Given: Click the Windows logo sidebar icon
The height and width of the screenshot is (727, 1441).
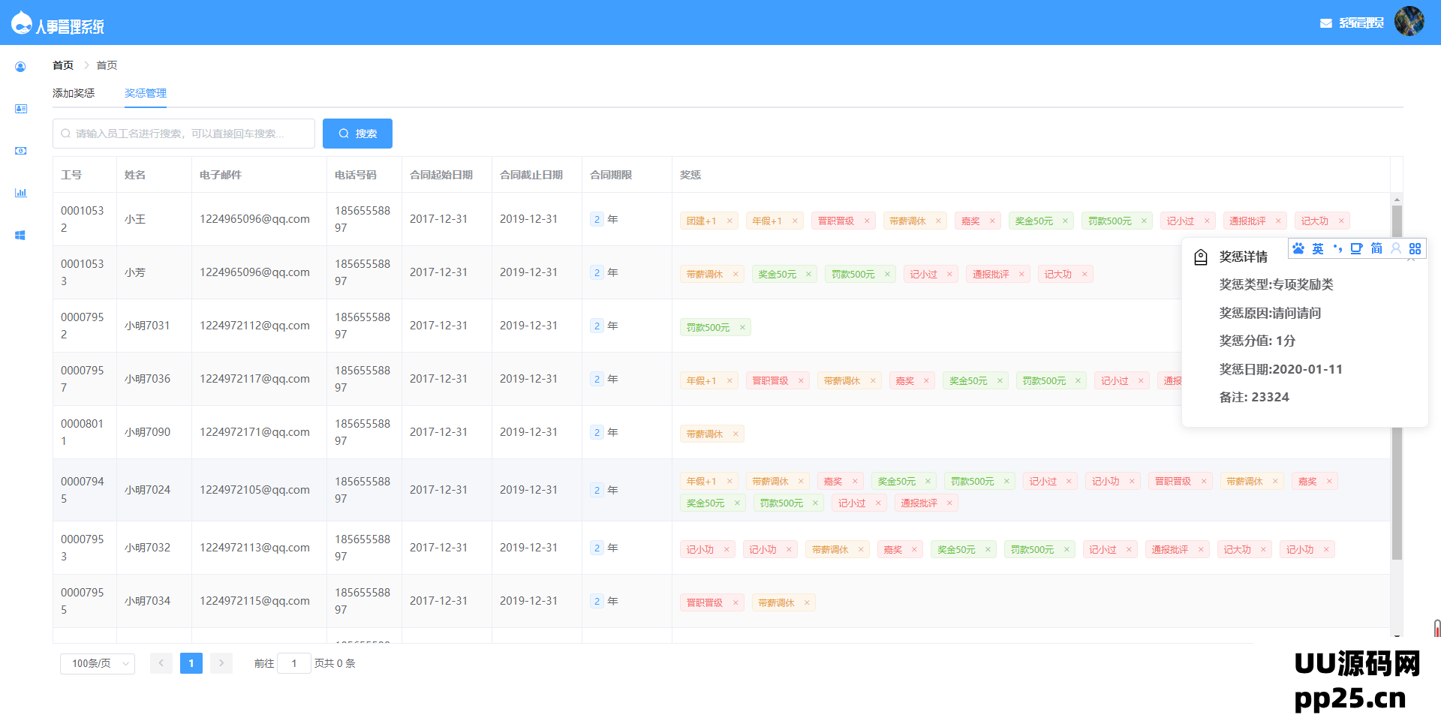Looking at the screenshot, I should point(20,235).
